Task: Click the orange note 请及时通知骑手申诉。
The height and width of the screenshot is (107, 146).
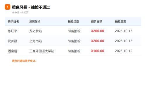Action: pos(24,61)
